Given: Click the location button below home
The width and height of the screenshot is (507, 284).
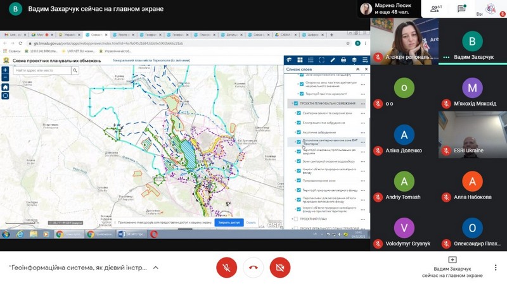Looking at the screenshot, I should [x=5, y=96].
